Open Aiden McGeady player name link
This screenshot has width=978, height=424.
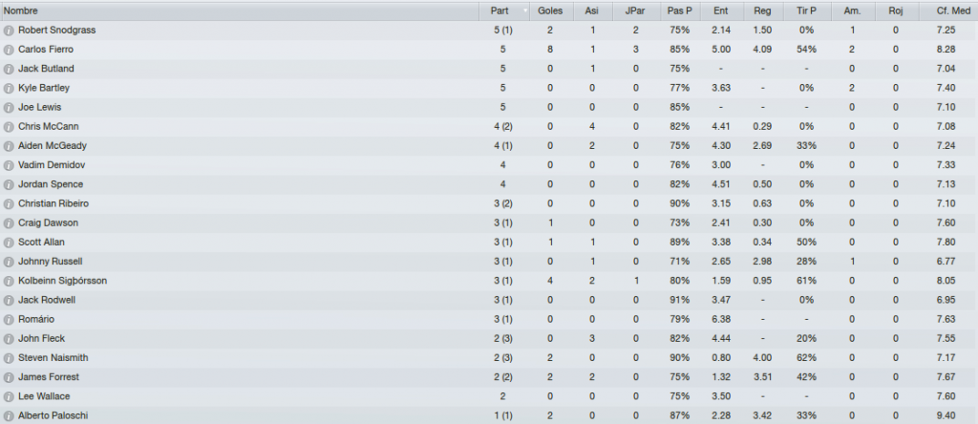(x=53, y=146)
